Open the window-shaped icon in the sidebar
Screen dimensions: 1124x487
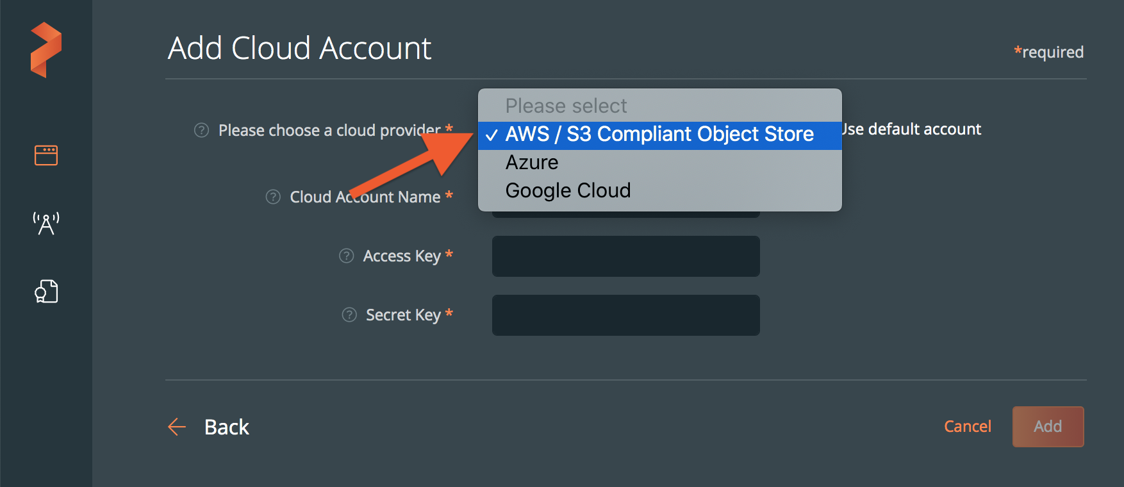[x=46, y=155]
